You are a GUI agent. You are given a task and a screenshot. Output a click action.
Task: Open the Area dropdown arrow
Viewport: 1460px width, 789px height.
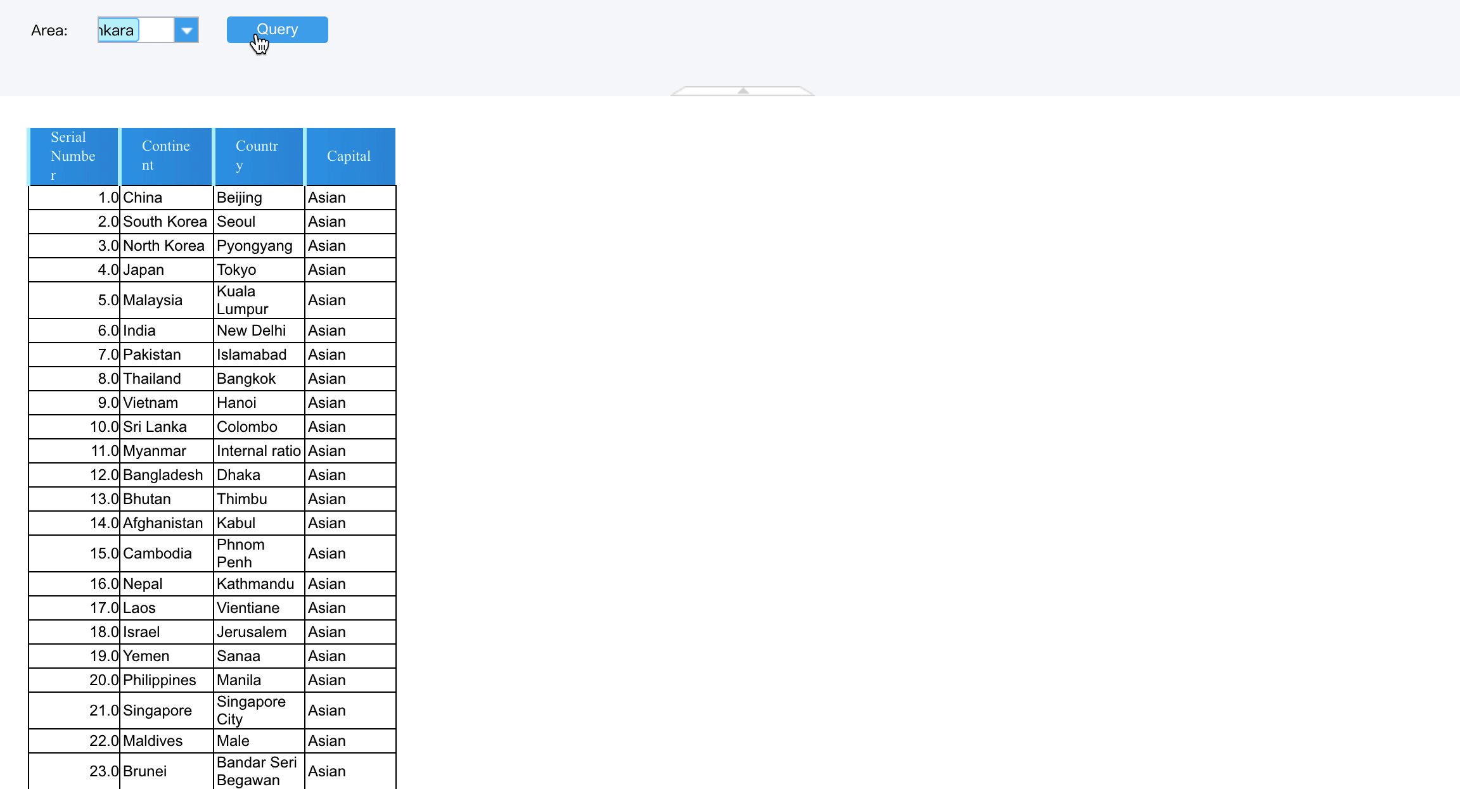click(x=186, y=30)
